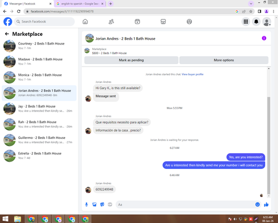
Task: Open the Groups icon in top navigation
Action: point(189,22)
